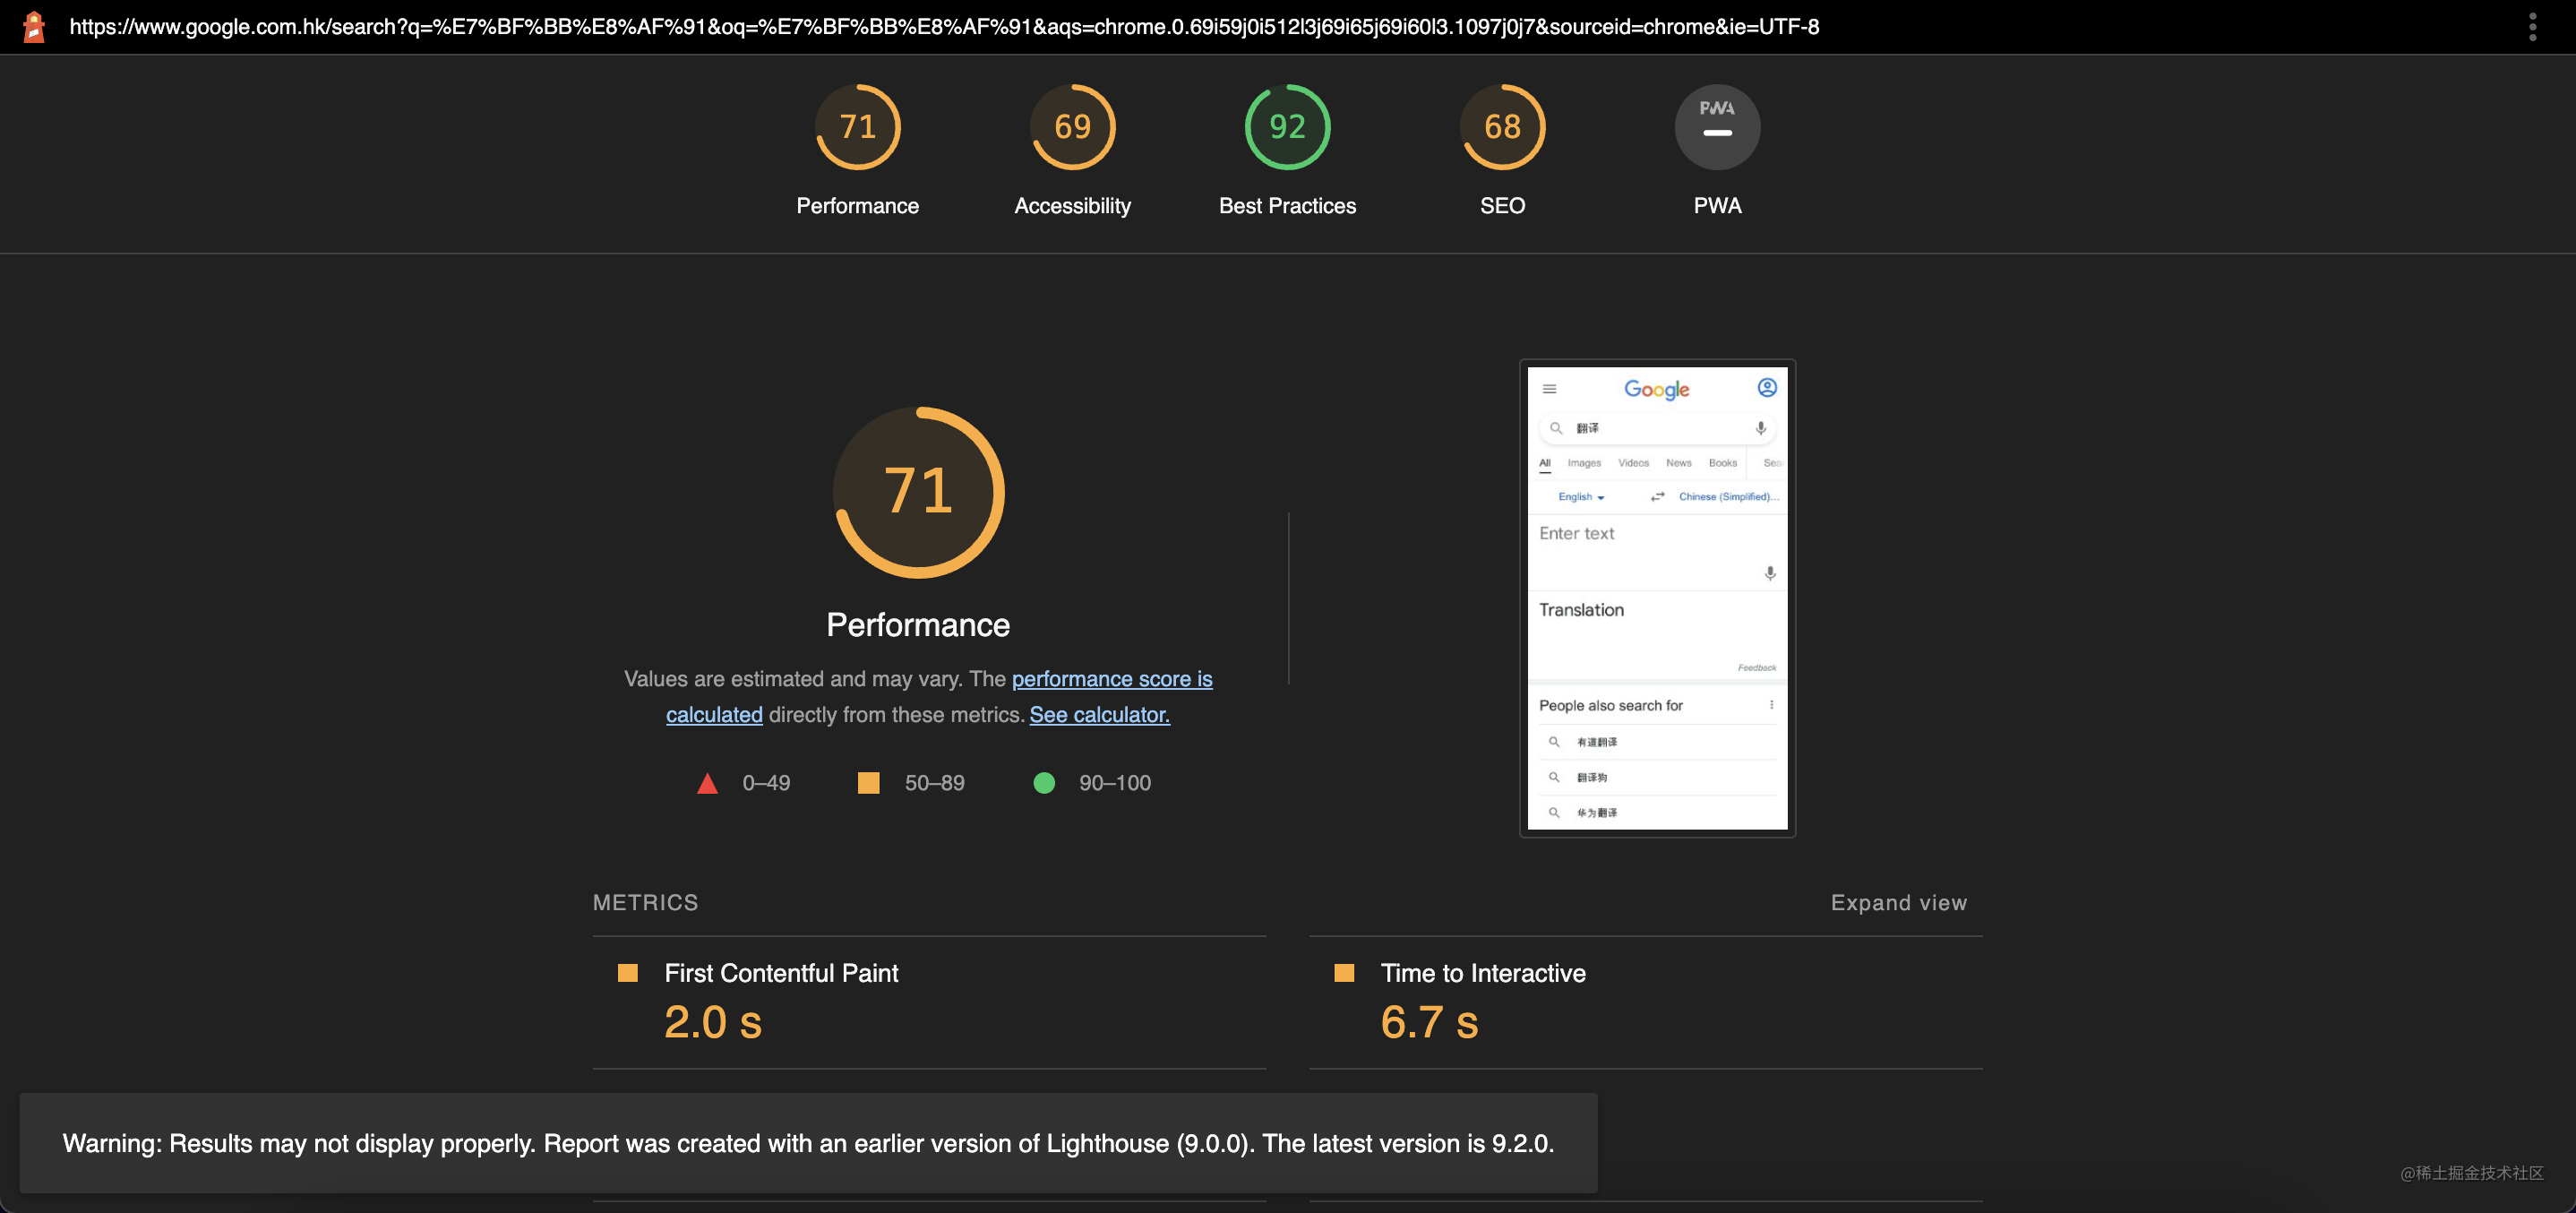Click the red triangle 0–49 legend marker
The width and height of the screenshot is (2576, 1213).
pyautogui.click(x=707, y=783)
